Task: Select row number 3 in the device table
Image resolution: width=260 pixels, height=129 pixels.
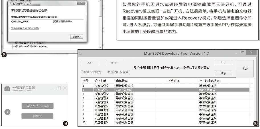Action: [x=83, y=94]
